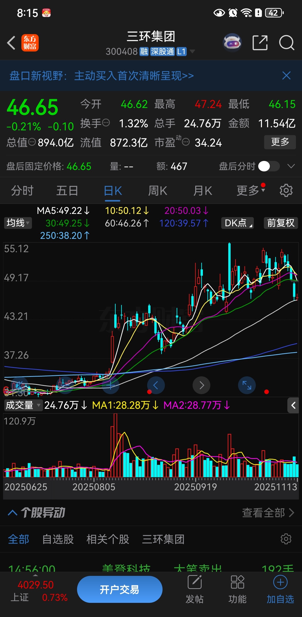This screenshot has width=302, height=617.
Task: Open 个股异动 settings gear
Action: 286,539
